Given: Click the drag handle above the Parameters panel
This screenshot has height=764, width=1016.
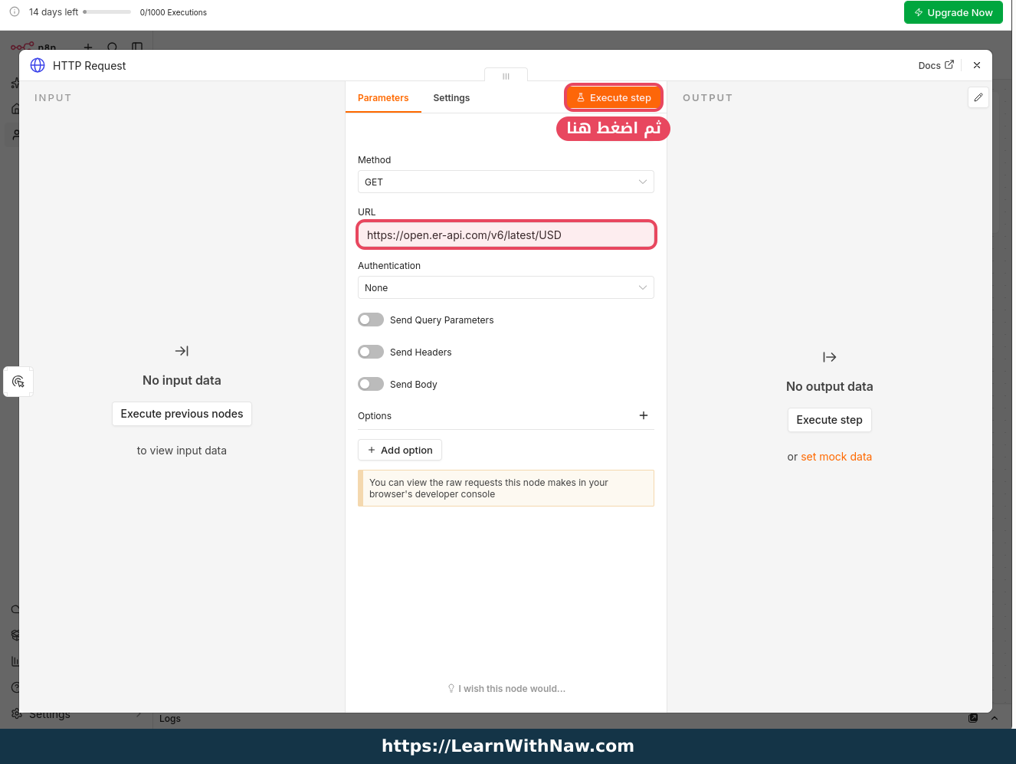Looking at the screenshot, I should click(x=506, y=76).
